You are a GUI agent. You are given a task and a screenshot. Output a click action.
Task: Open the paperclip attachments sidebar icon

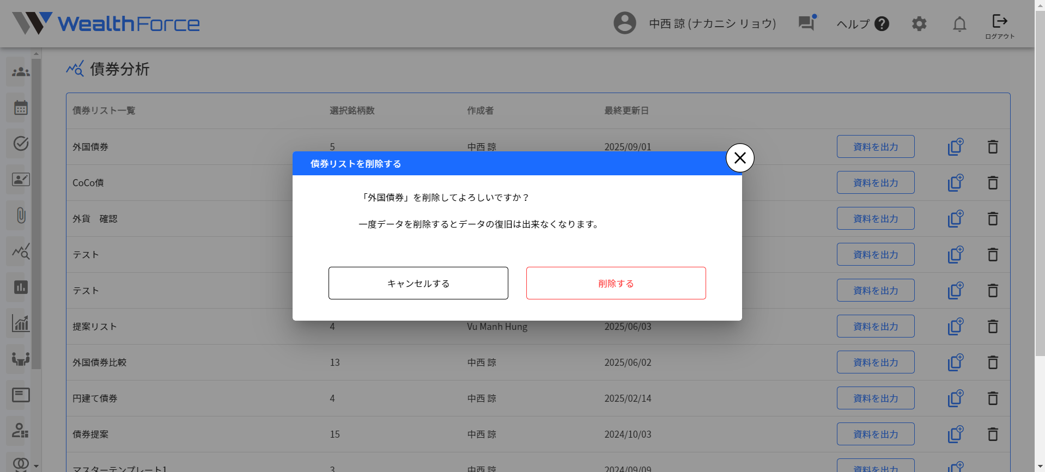point(21,216)
